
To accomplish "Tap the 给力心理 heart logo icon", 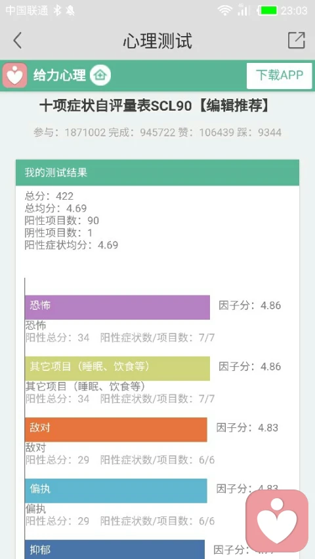I will coord(14,75).
